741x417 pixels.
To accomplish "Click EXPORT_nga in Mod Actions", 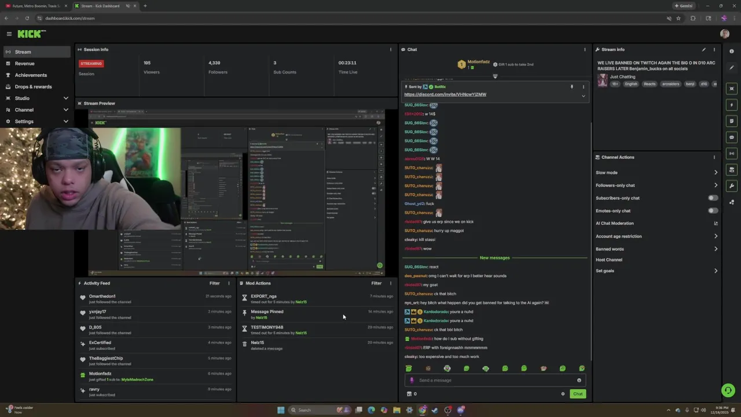I will tap(263, 297).
